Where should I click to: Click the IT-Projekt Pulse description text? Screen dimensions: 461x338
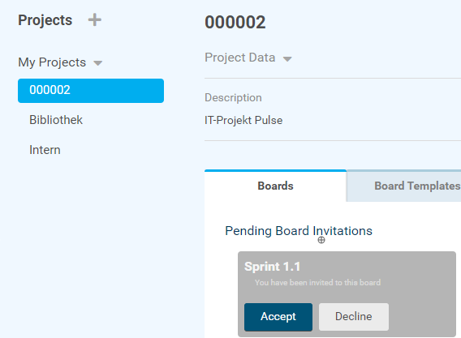point(243,121)
